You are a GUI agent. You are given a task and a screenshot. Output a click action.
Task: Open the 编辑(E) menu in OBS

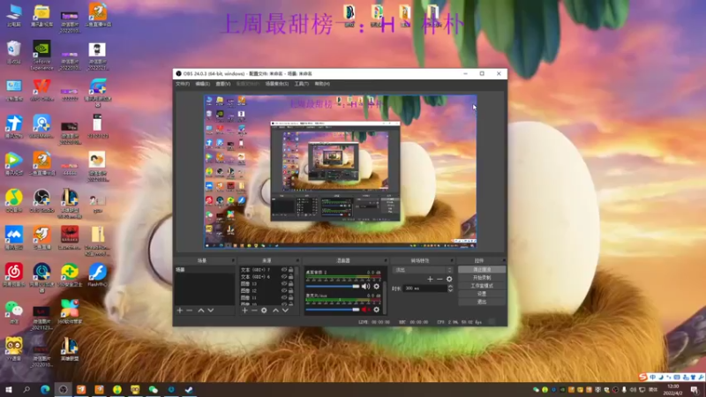[x=202, y=84]
